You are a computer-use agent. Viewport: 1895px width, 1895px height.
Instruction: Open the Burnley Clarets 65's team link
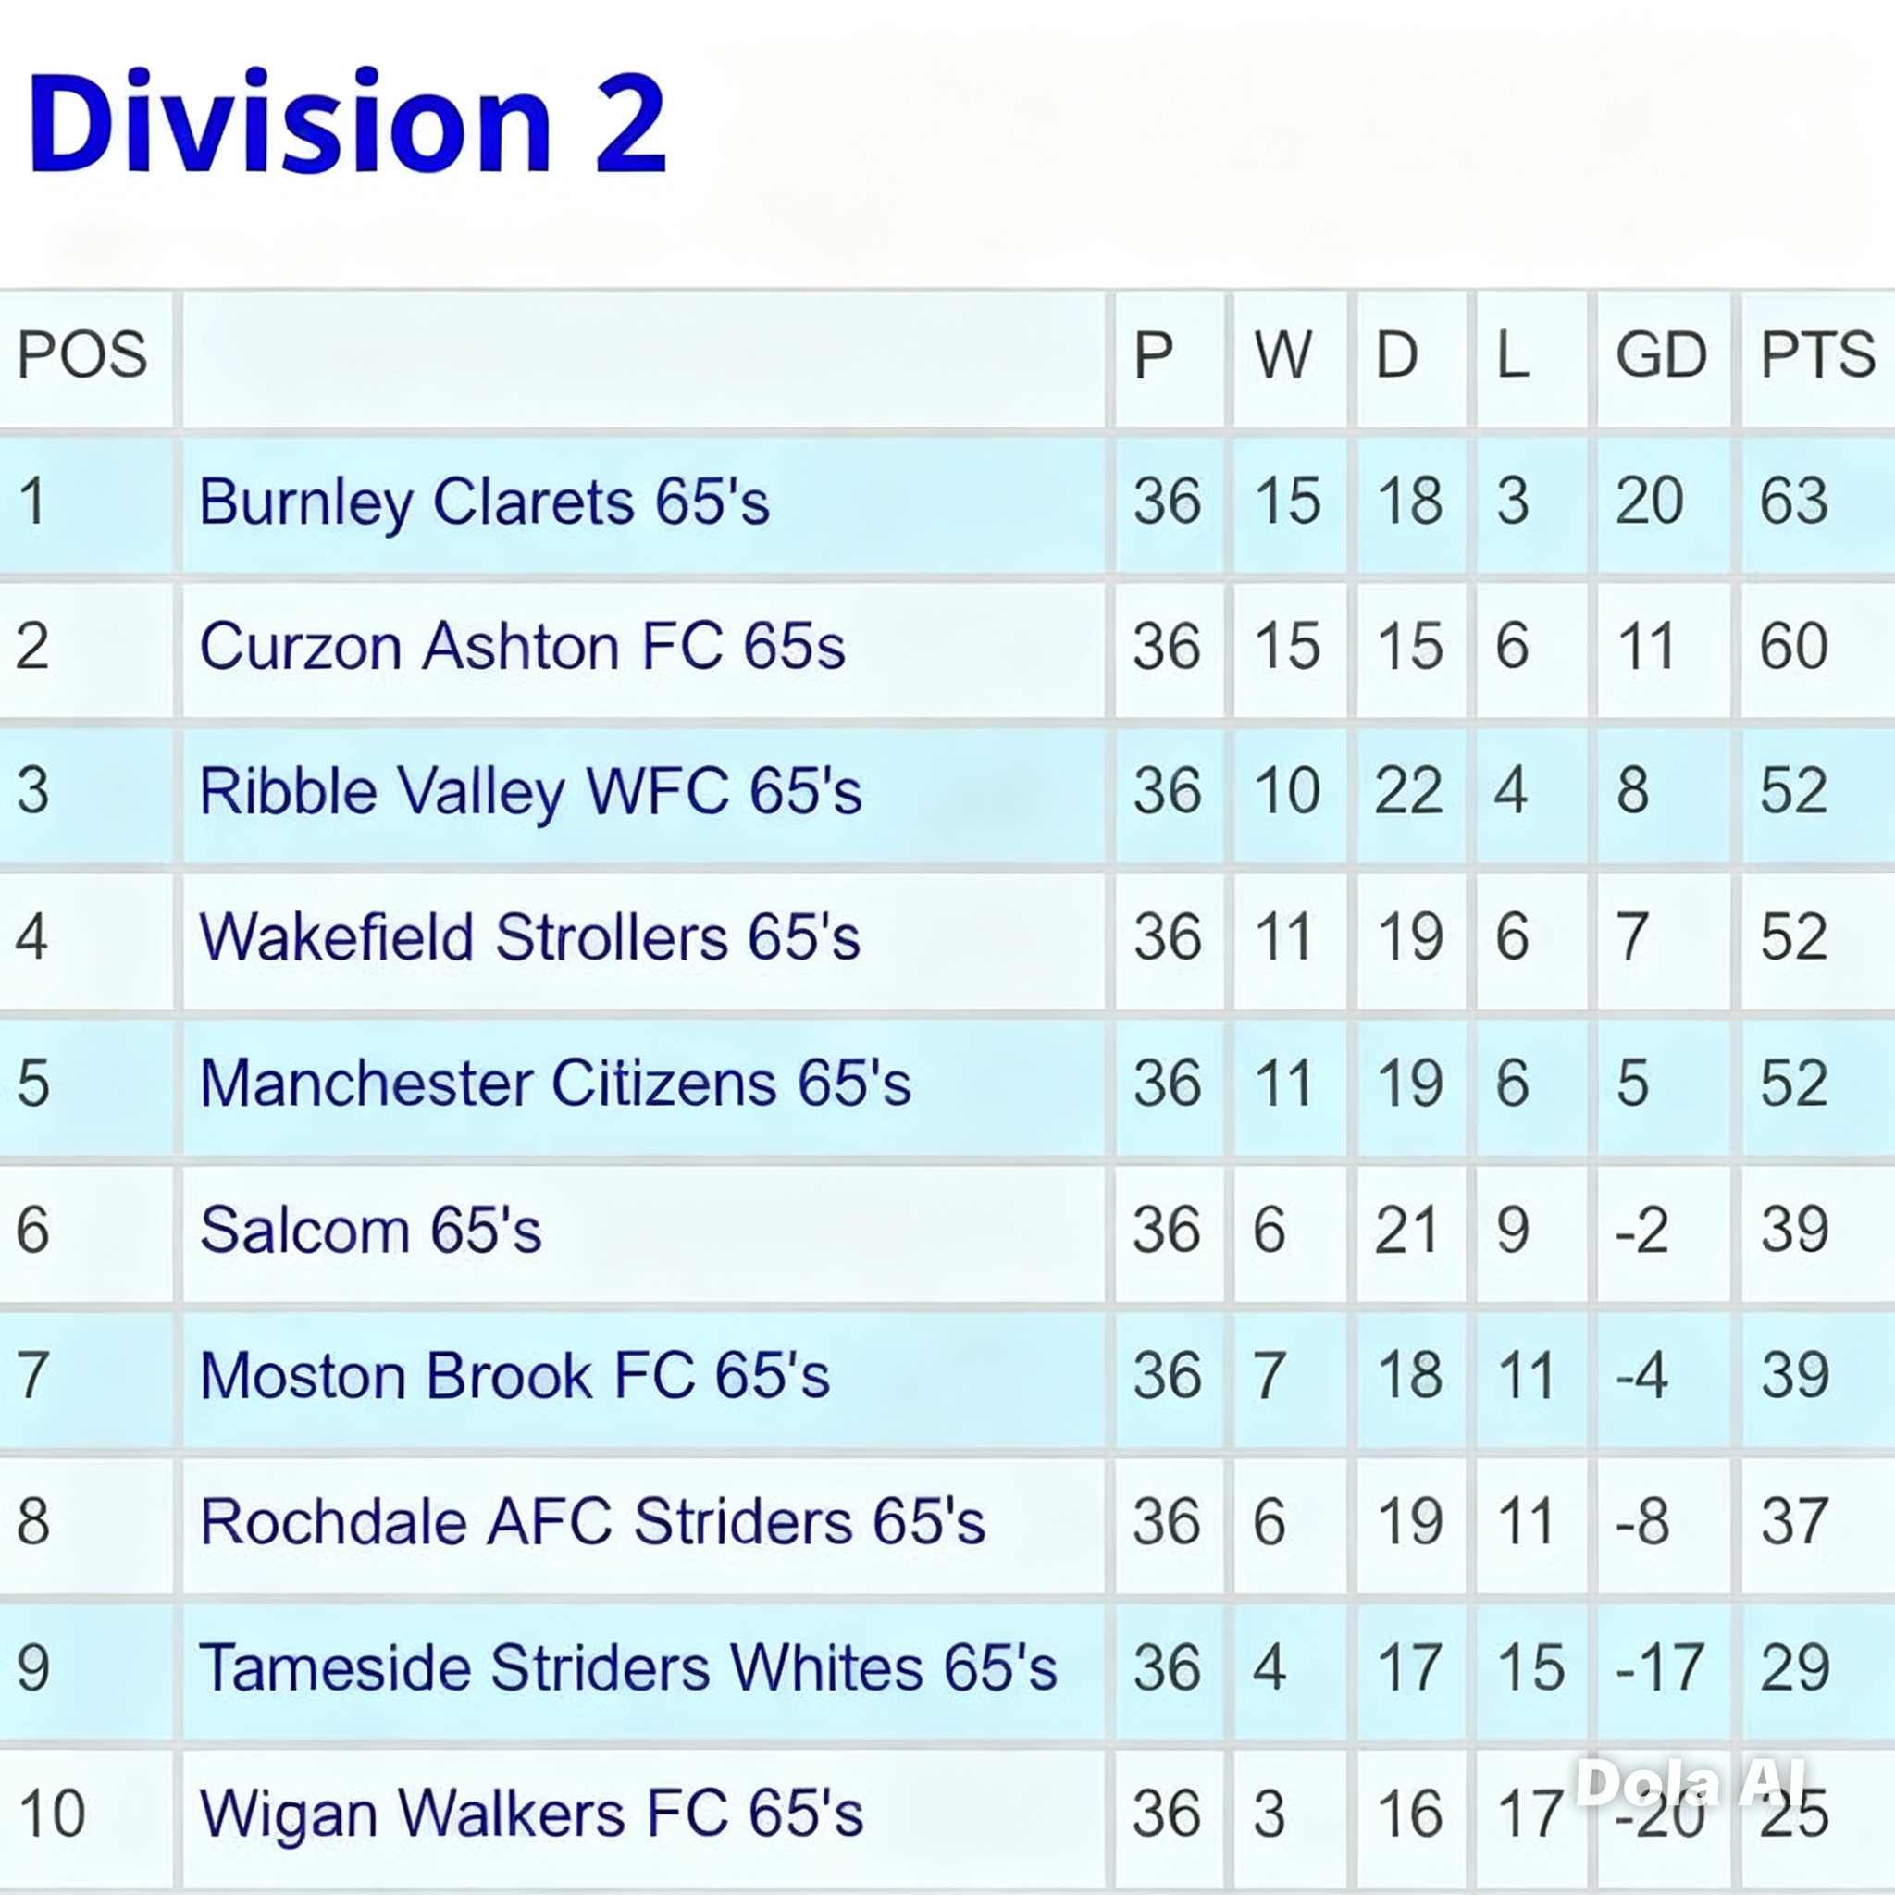click(x=484, y=502)
